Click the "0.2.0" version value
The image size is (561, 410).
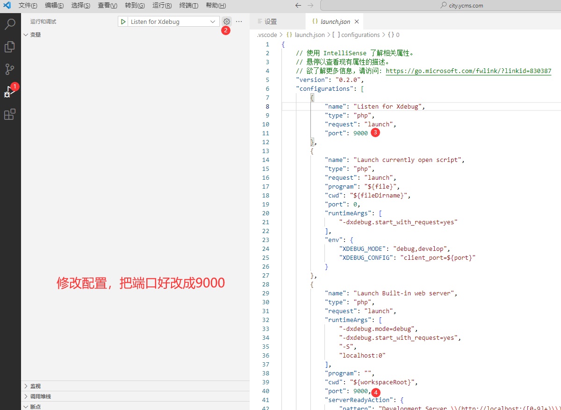click(348, 80)
